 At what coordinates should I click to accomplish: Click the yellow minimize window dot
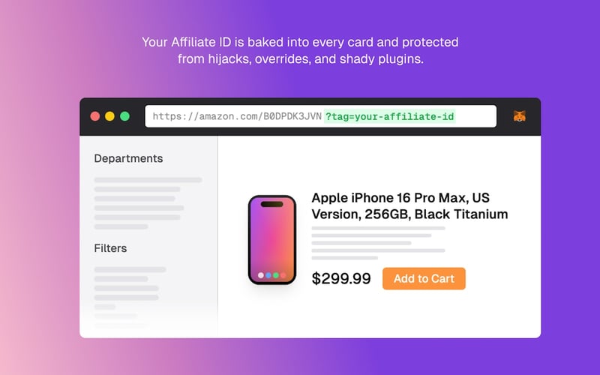tap(109, 116)
